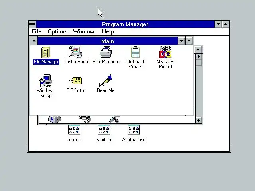Select the Windows Setup icon
Viewport: 255px width, 191px height.
pos(46,81)
